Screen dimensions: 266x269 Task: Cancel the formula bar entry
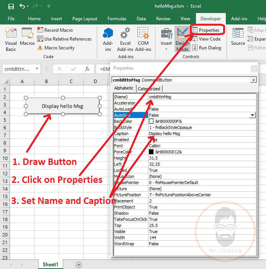[x=60, y=69]
